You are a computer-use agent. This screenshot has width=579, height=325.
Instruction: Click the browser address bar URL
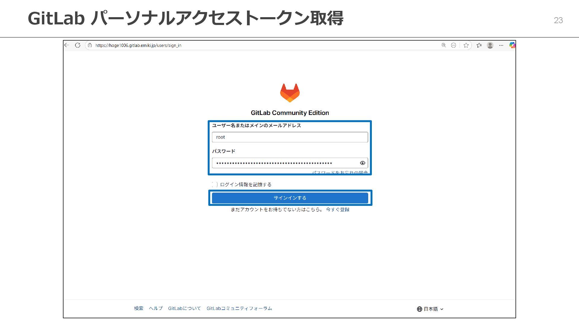point(138,45)
